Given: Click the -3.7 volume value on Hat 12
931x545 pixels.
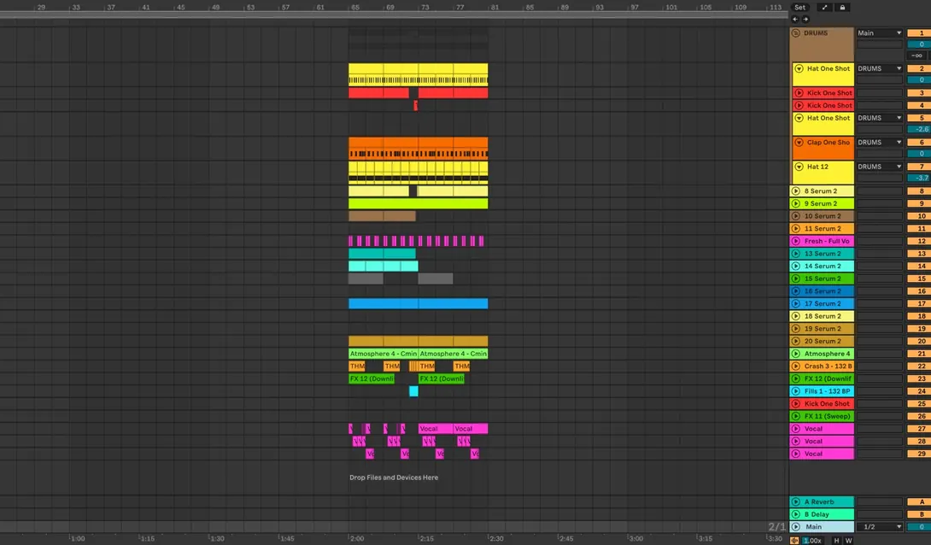Looking at the screenshot, I should [x=920, y=178].
